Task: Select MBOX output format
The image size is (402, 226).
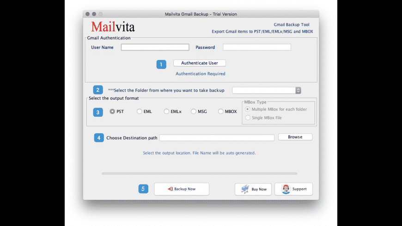Action: tap(221, 111)
